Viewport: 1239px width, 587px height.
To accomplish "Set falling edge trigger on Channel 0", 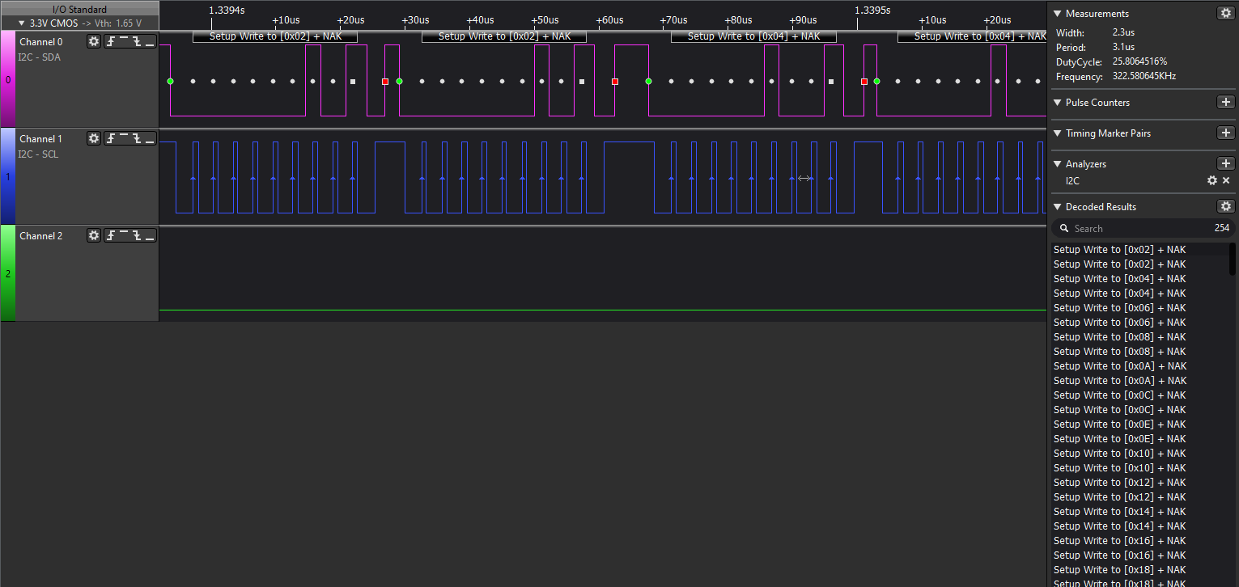I will (x=136, y=41).
